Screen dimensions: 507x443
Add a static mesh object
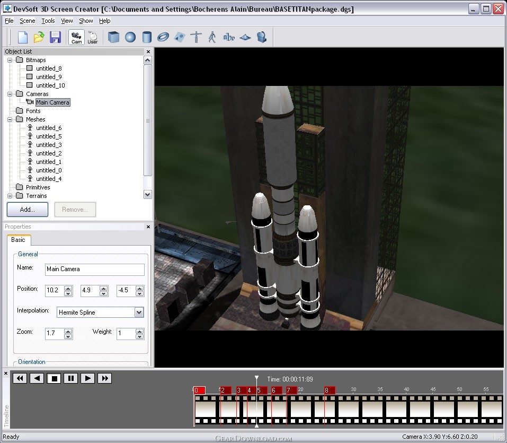click(196, 37)
